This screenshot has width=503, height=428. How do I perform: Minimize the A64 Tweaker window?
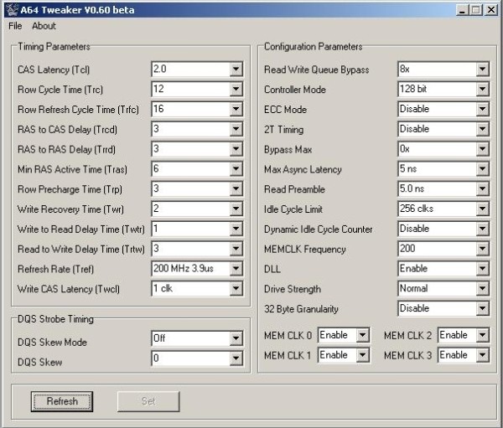[x=462, y=10]
